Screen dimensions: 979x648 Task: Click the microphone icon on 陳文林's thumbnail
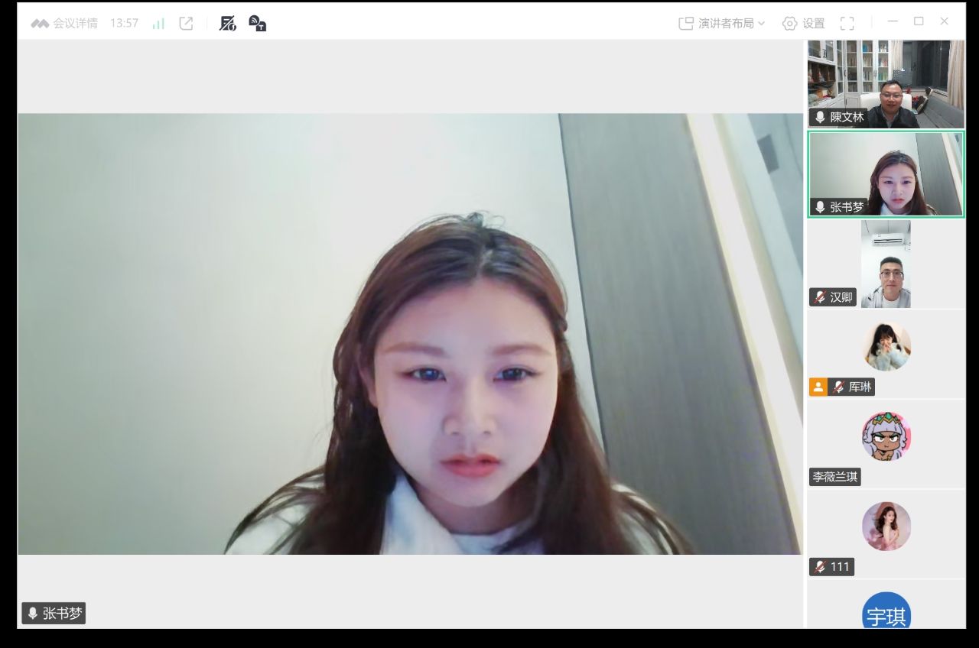820,118
